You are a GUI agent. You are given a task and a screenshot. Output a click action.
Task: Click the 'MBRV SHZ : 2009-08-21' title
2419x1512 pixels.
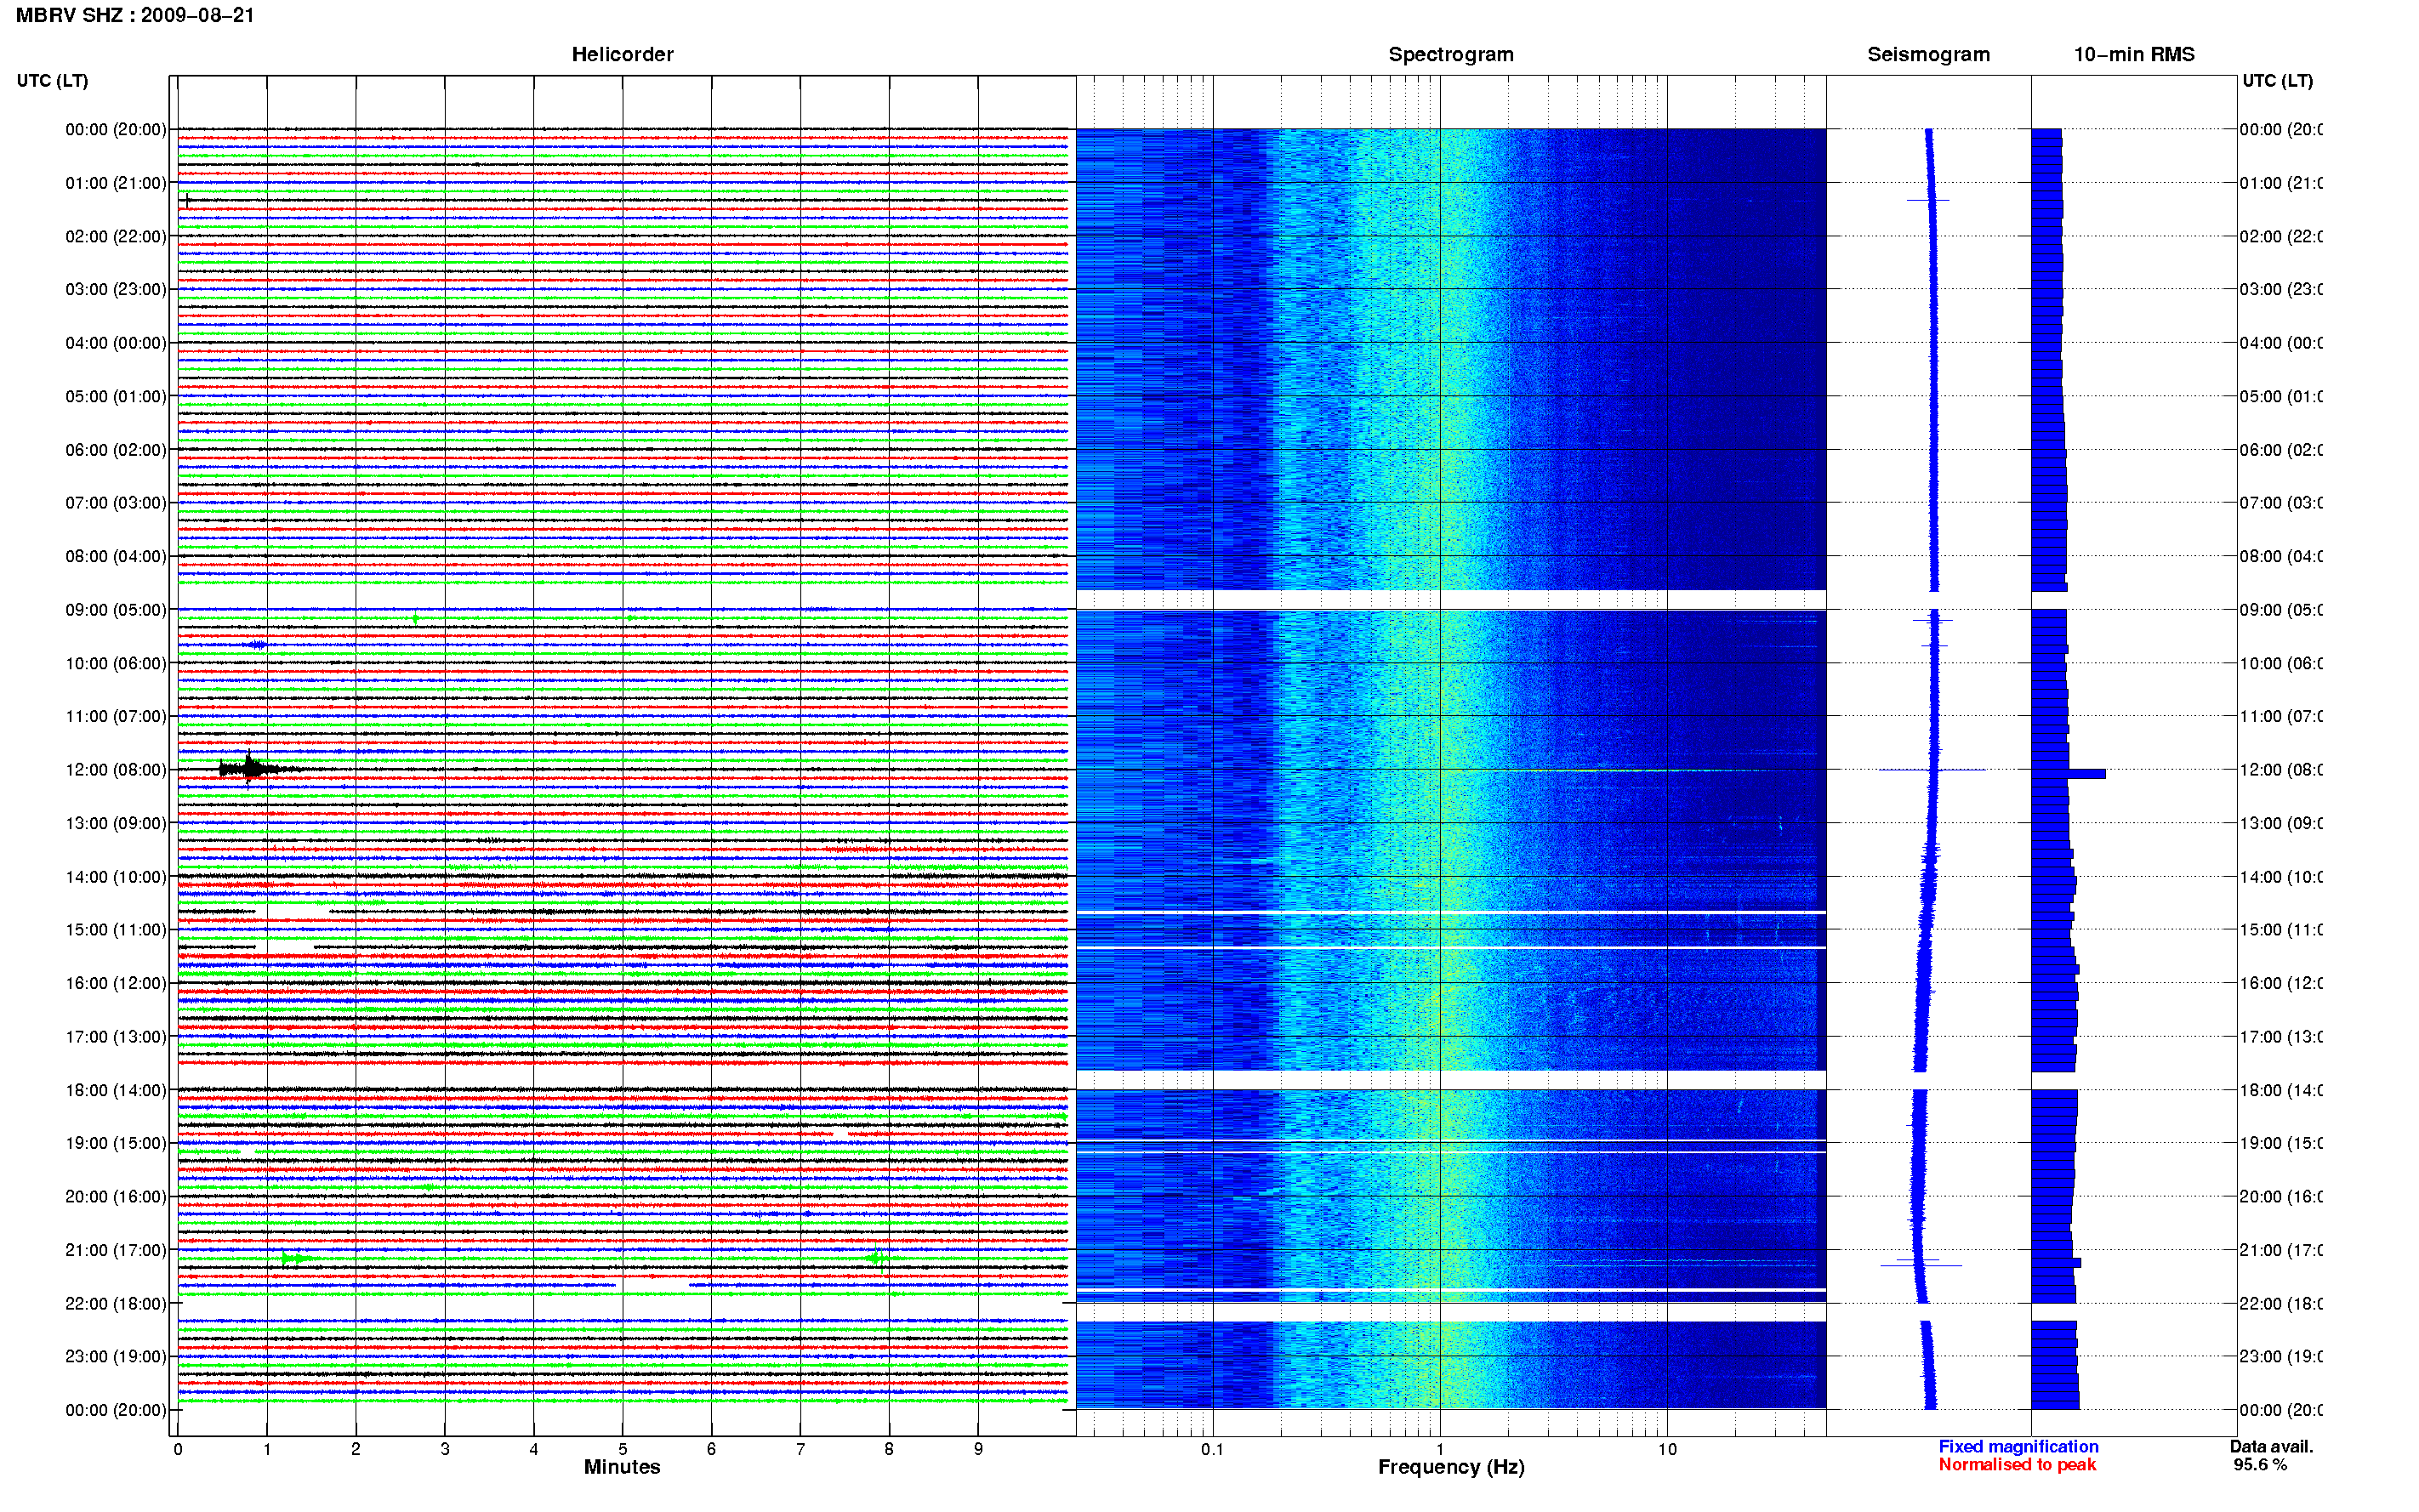tap(135, 15)
